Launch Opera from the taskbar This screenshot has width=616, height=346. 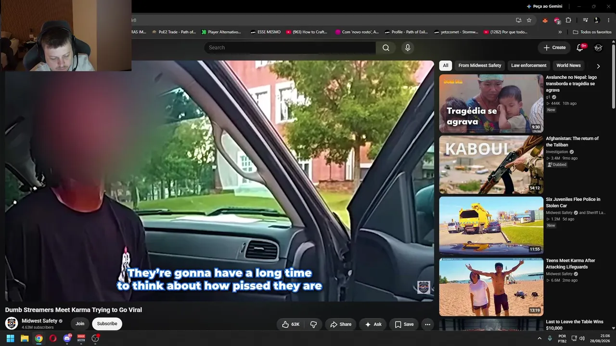click(x=53, y=338)
